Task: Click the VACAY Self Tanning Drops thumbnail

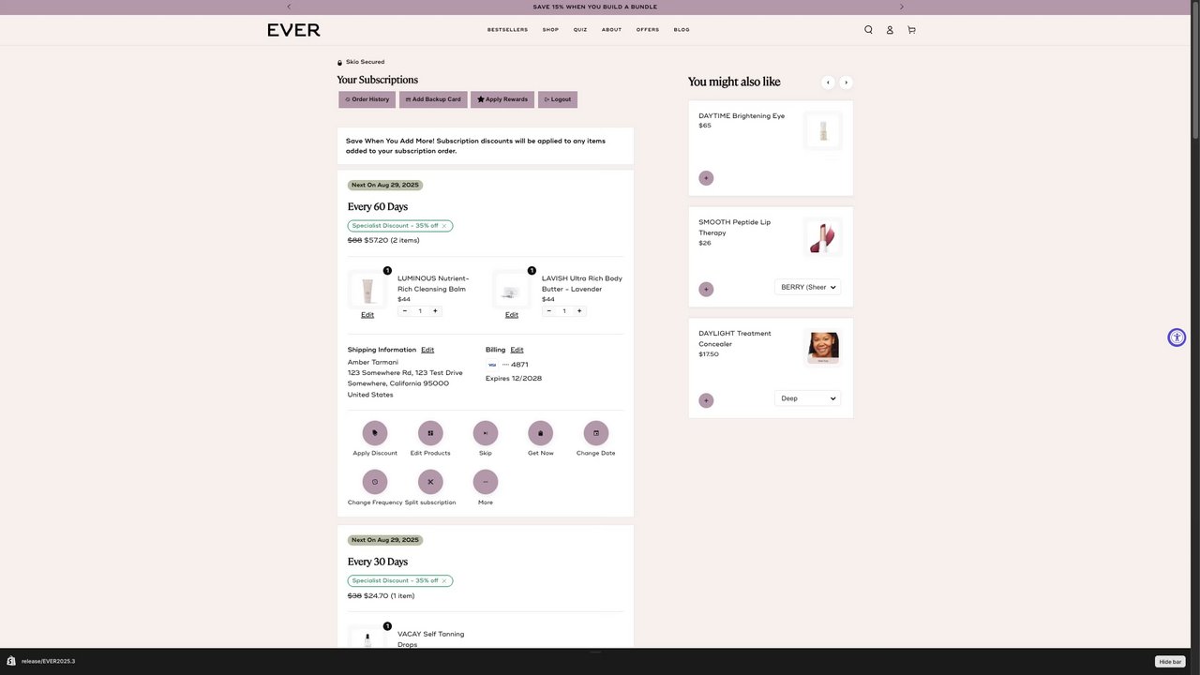Action: [x=367, y=637]
